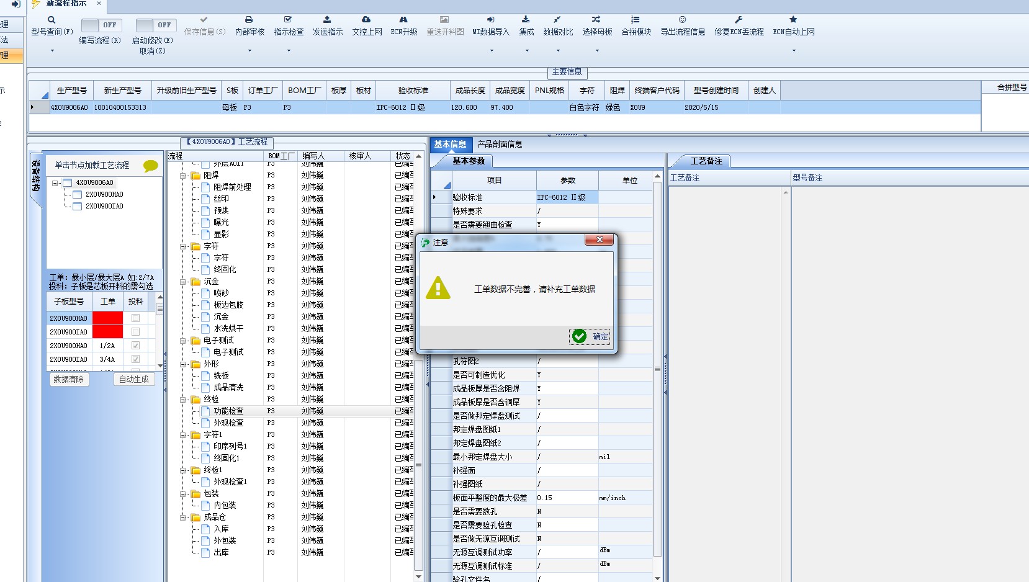This screenshot has width=1029, height=582.
Task: Click the 数据清除 button
Action: point(69,379)
